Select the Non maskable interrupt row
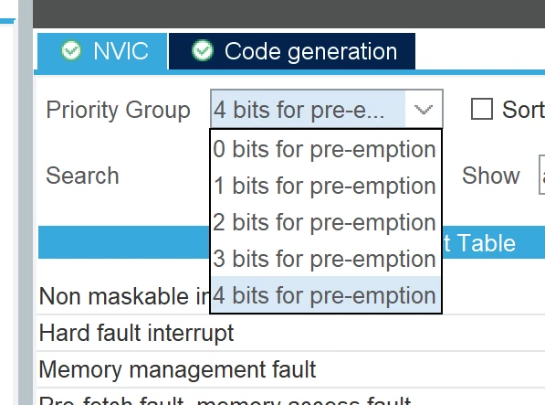 290,296
